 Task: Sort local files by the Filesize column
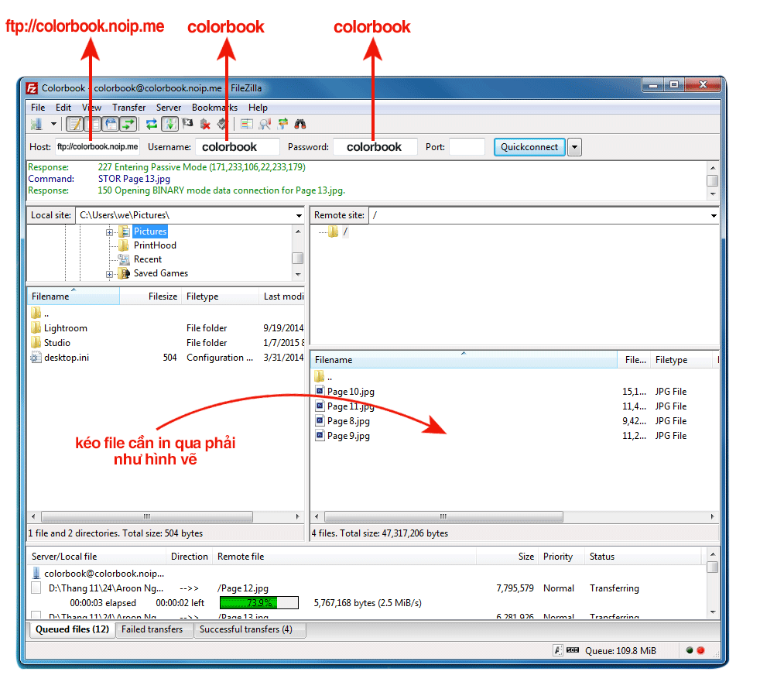point(150,296)
